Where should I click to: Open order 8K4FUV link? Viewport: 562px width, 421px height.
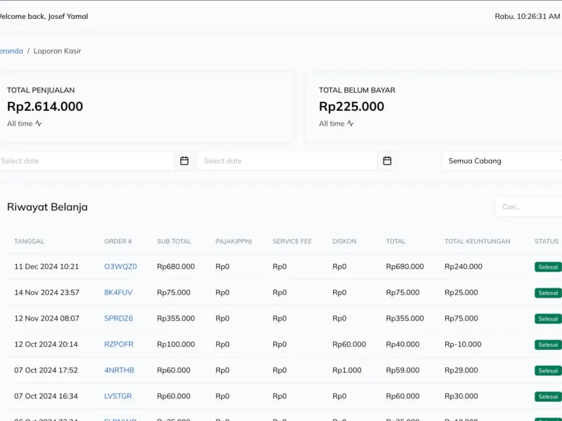(118, 293)
